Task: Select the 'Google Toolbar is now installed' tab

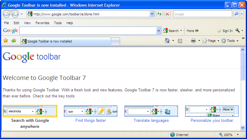Action: click(x=65, y=41)
